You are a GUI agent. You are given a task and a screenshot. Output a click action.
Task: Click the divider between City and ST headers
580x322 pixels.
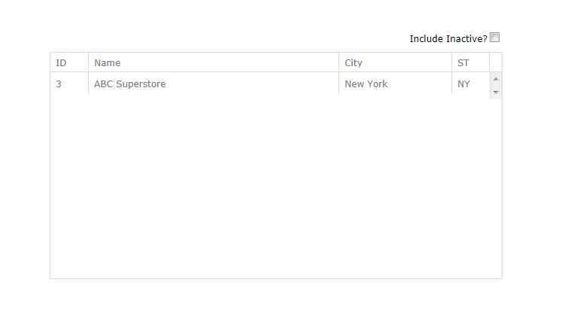tap(452, 62)
